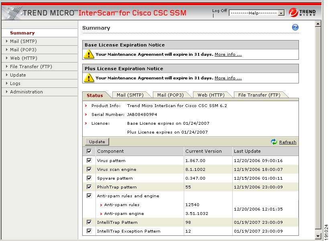
Task: Uncheck the Virus scan engine checkbox
Action: pyautogui.click(x=89, y=169)
